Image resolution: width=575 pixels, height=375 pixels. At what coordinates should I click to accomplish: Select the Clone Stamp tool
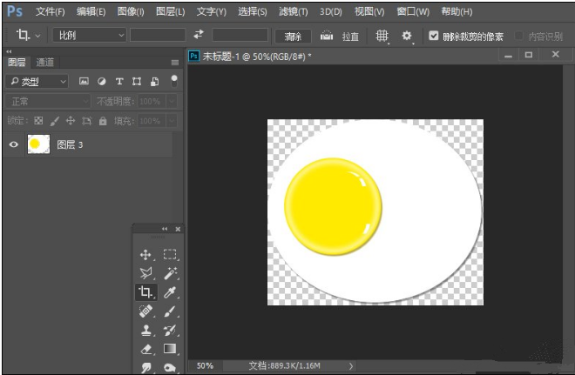[145, 331]
